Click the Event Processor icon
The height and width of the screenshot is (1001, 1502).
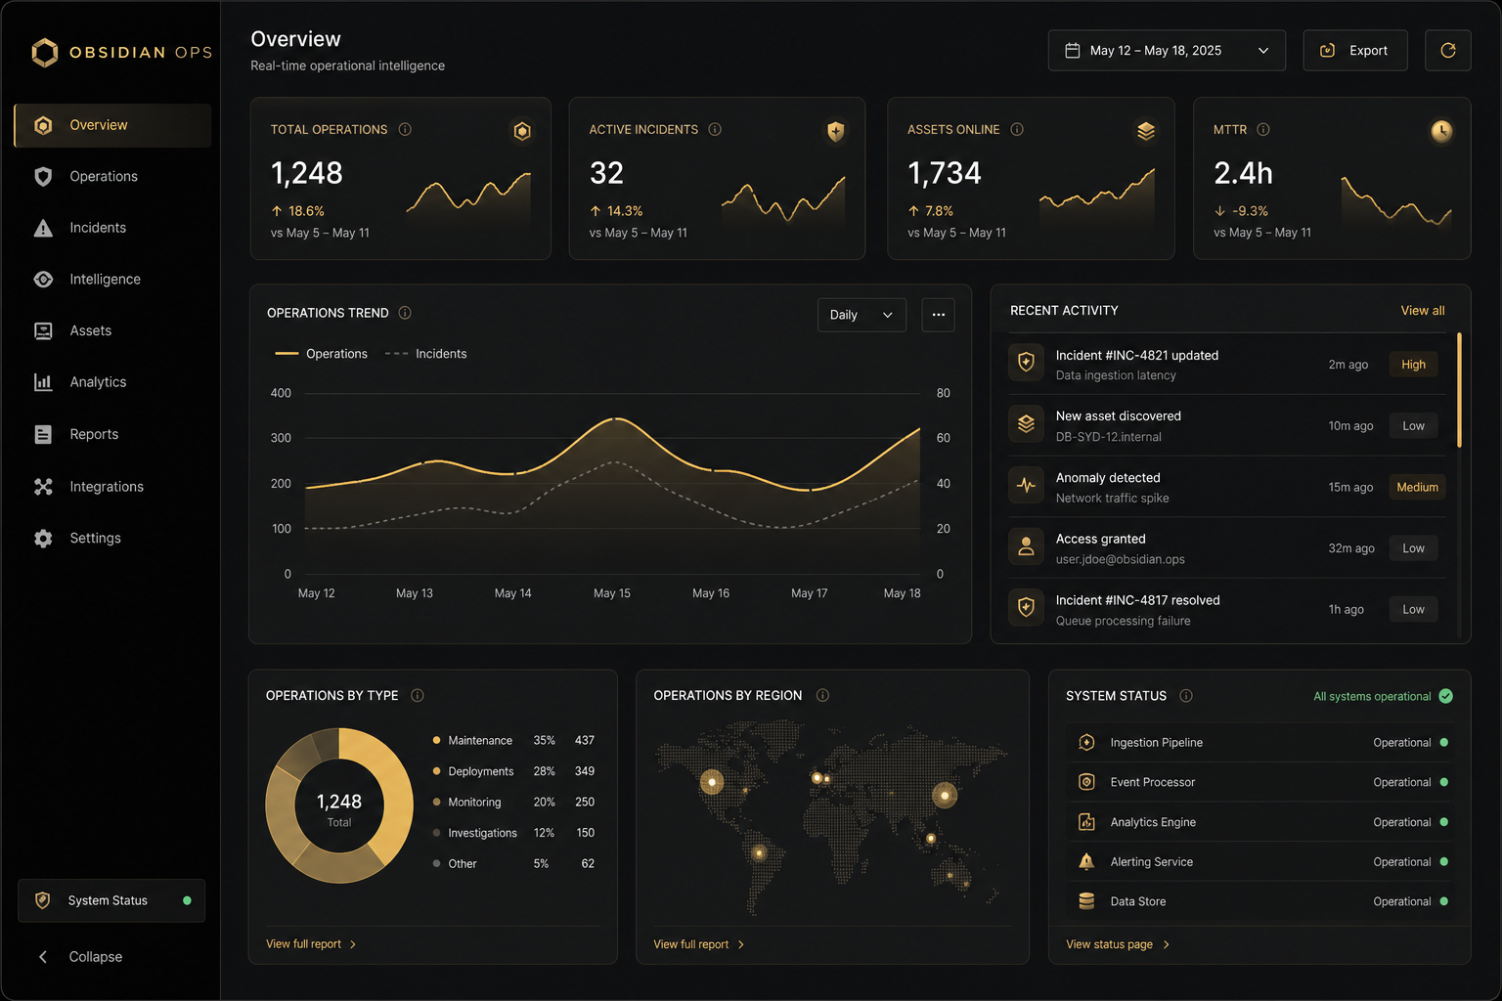(1086, 782)
